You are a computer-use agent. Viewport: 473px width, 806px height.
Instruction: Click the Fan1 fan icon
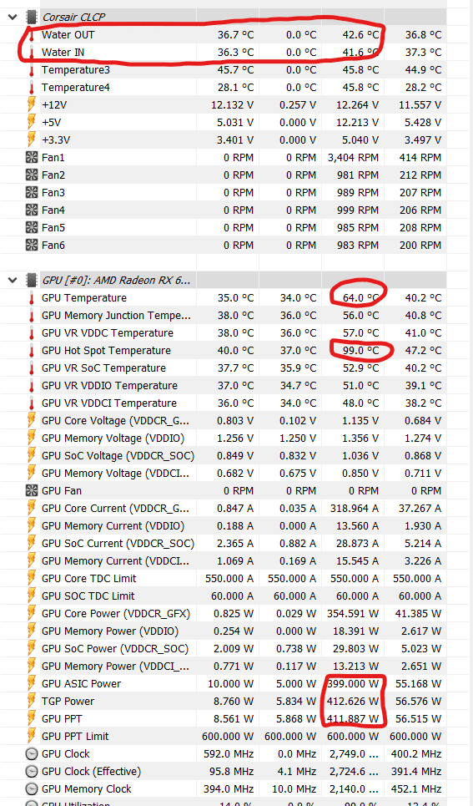pyautogui.click(x=32, y=157)
